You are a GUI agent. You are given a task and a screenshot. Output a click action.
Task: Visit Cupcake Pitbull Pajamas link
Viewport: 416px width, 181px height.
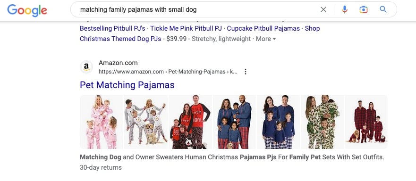[263, 28]
